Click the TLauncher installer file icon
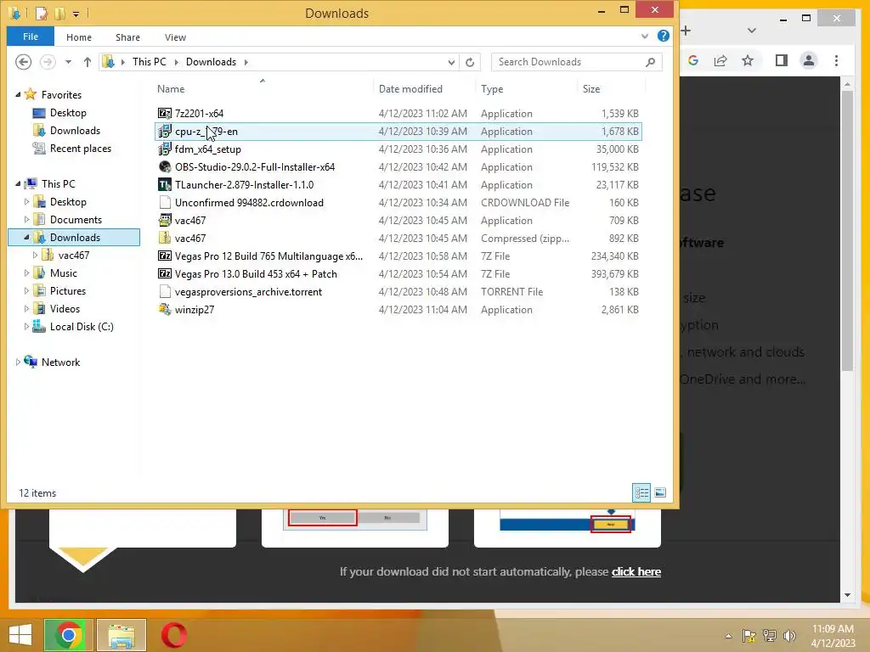870x652 pixels. click(x=165, y=184)
